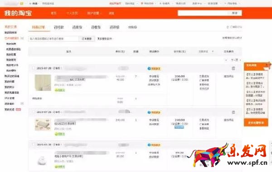Viewport: 272px width, 172px height.
Task: Select the checkbox of the pillow order
Action: 33,112
